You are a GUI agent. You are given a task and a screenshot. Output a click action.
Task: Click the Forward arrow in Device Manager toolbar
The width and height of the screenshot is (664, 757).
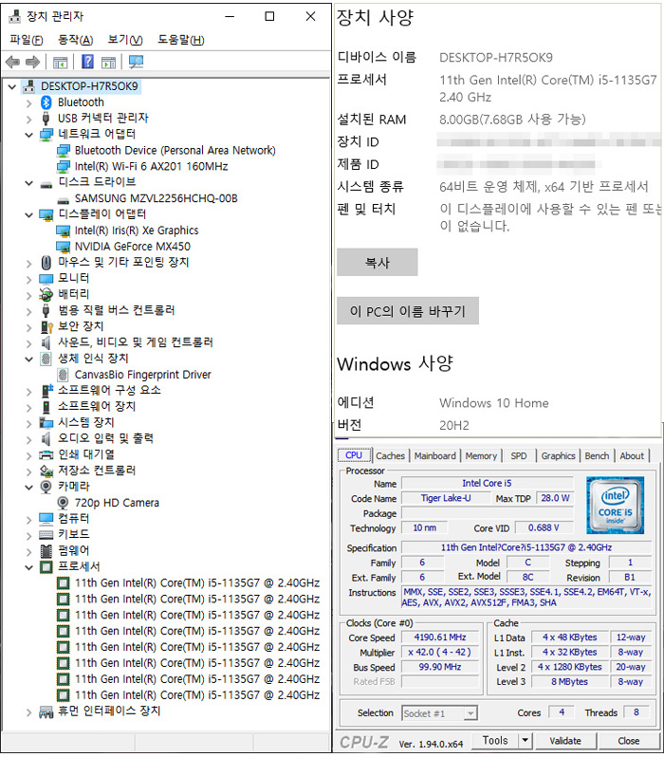pyautogui.click(x=32, y=62)
